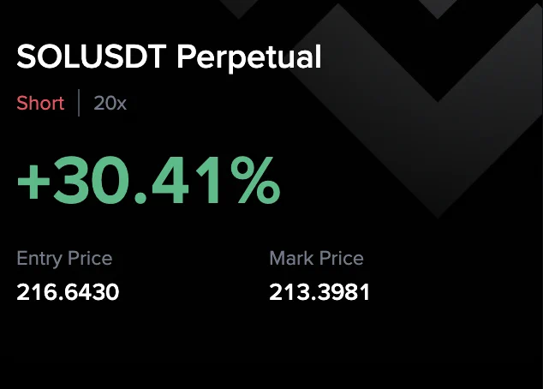
Task: Click the divider between Short and 20x
Action: tap(79, 103)
